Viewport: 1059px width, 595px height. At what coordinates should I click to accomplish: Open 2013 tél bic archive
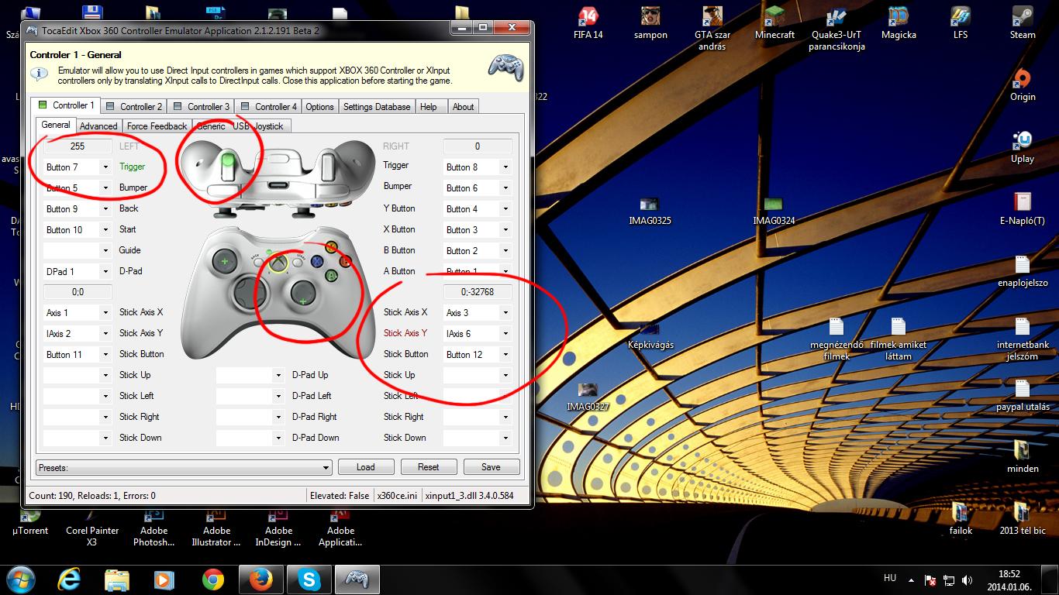click(1023, 518)
